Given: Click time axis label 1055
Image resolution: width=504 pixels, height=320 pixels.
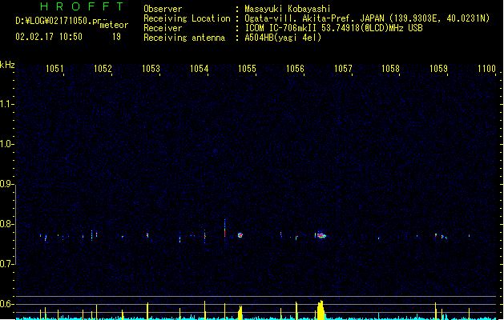Looking at the screenshot, I should [247, 68].
